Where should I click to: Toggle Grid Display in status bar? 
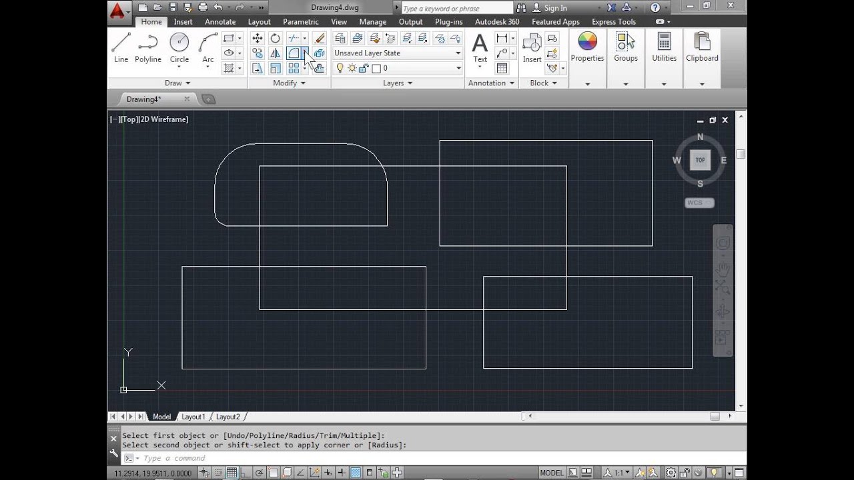pyautogui.click(x=231, y=473)
